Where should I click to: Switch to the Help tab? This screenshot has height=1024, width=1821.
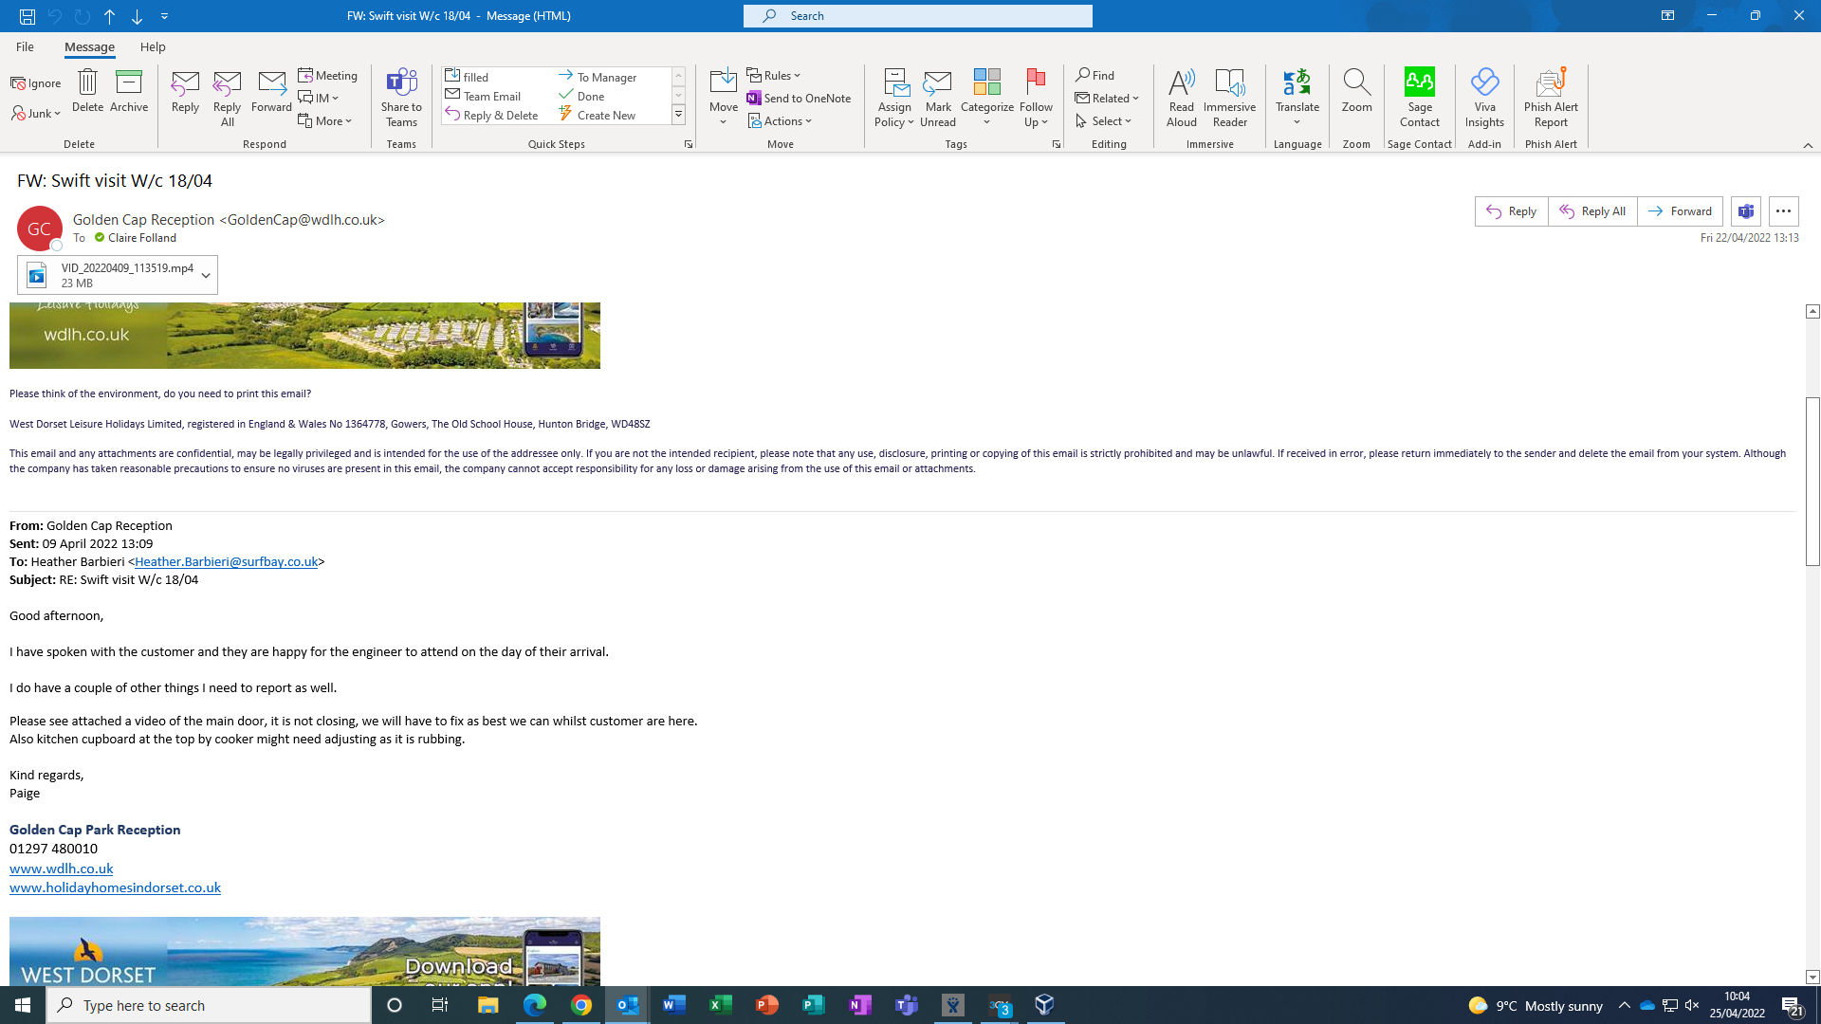(153, 46)
